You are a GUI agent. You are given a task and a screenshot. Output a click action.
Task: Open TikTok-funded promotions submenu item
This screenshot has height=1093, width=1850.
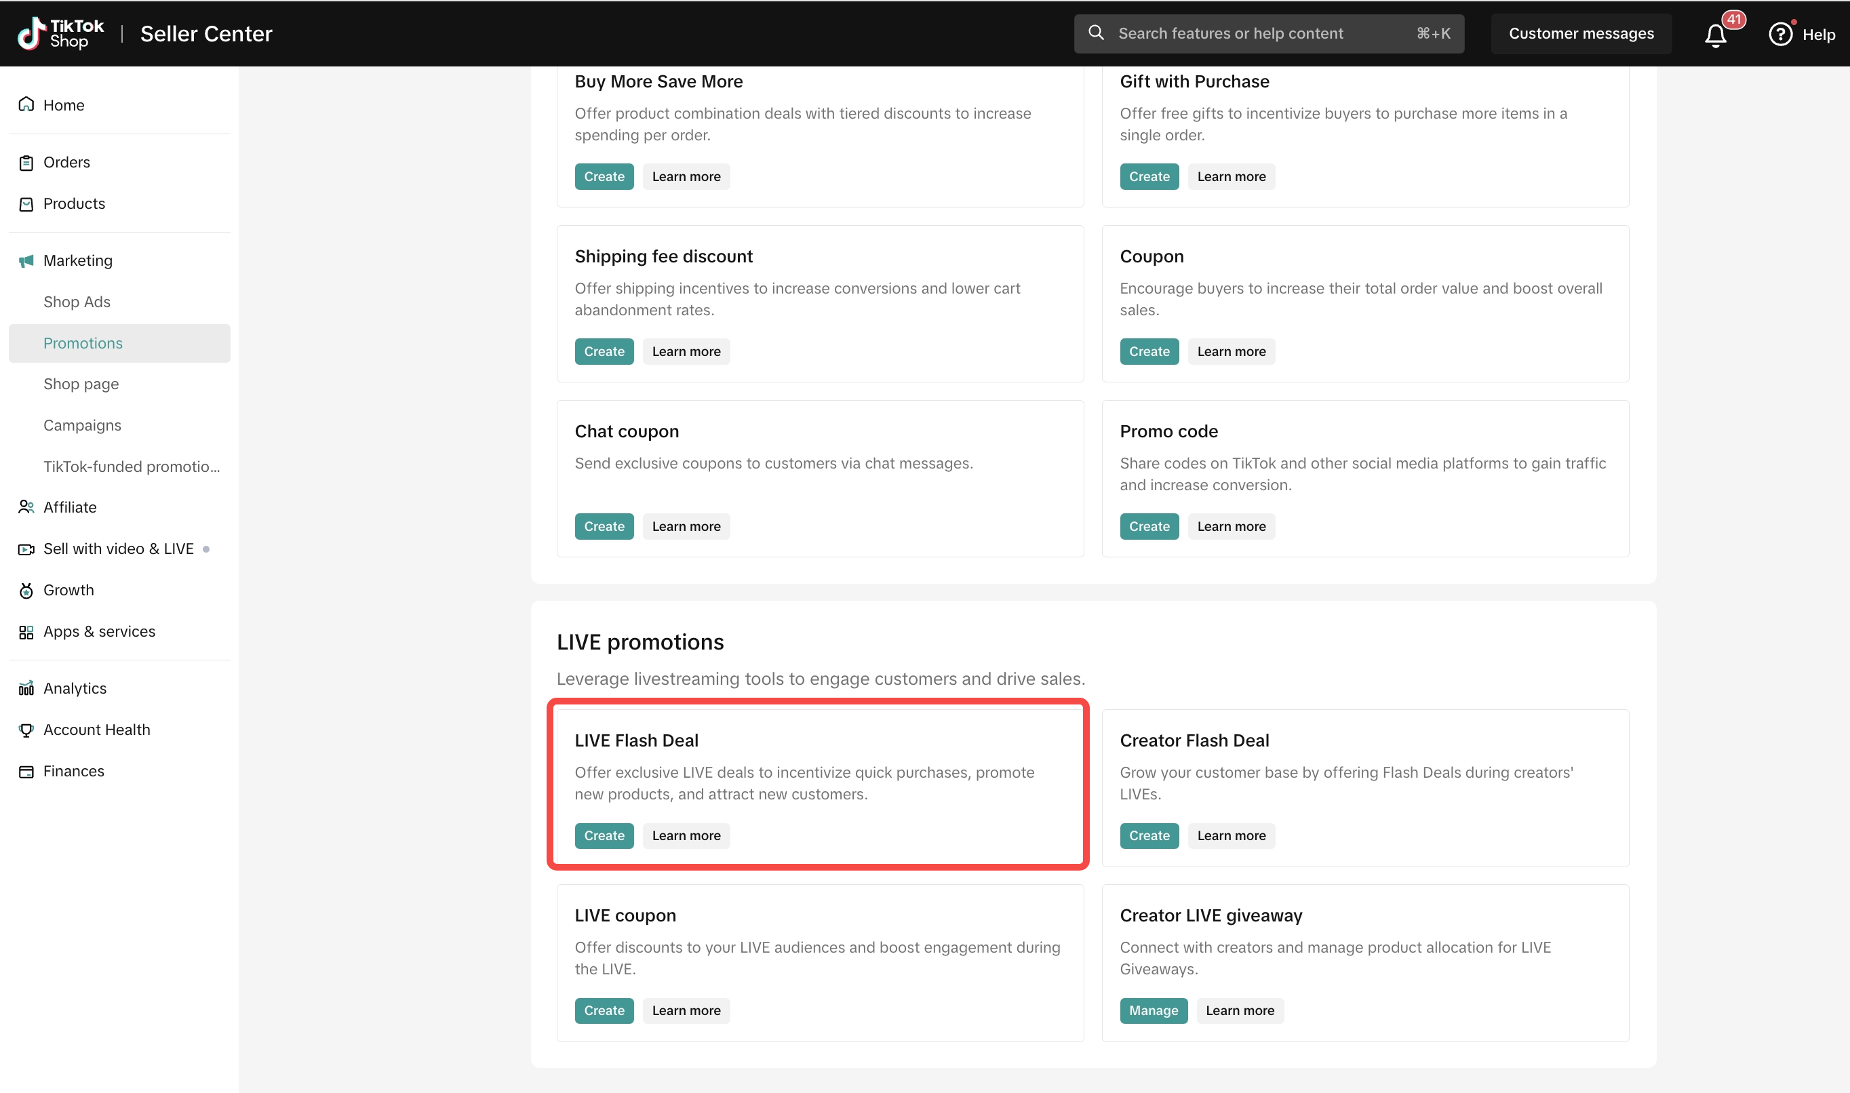tap(131, 466)
